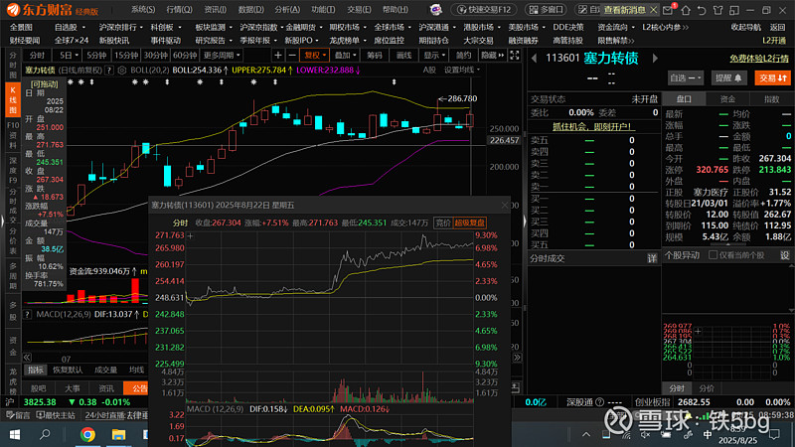795x447 pixels.
Task: Click the Windows Start button
Action: coord(17,434)
